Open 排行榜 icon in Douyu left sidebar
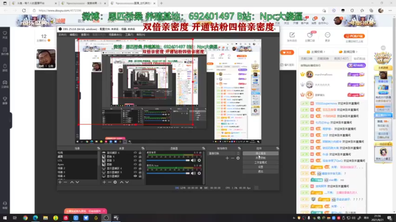The height and width of the screenshot is (222, 396). pos(5,50)
